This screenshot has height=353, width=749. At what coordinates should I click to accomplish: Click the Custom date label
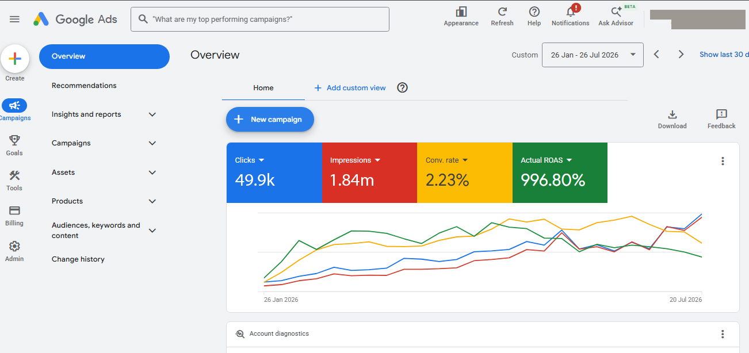click(x=525, y=55)
